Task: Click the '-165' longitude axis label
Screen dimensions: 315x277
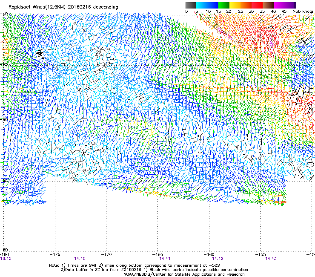Action: (x=157, y=255)
